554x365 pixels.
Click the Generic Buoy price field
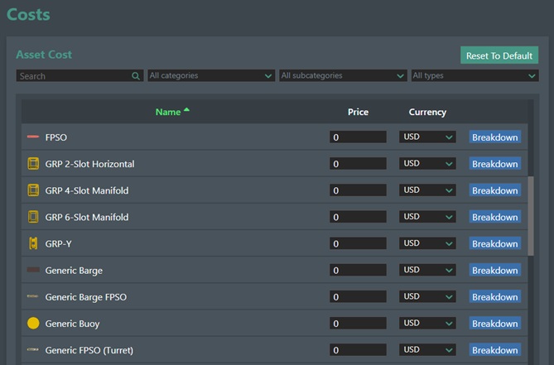[358, 324]
